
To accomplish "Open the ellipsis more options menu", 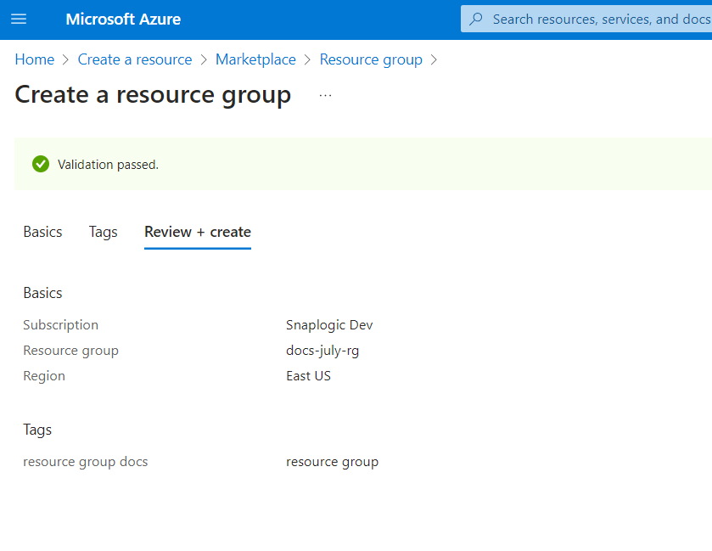I will pos(325,95).
